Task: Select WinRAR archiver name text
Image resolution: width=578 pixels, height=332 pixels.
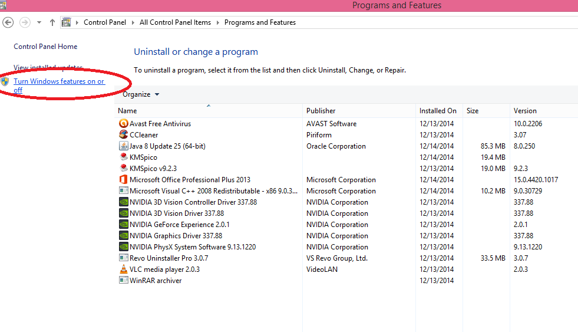Action: (156, 281)
